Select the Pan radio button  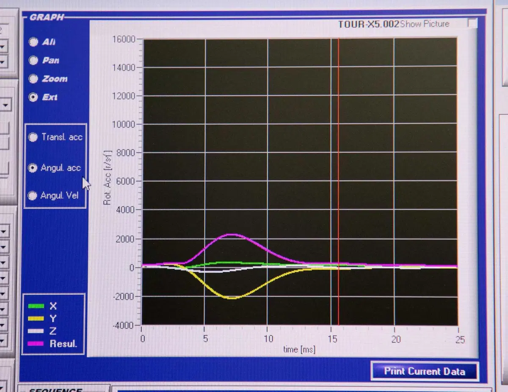pyautogui.click(x=33, y=61)
